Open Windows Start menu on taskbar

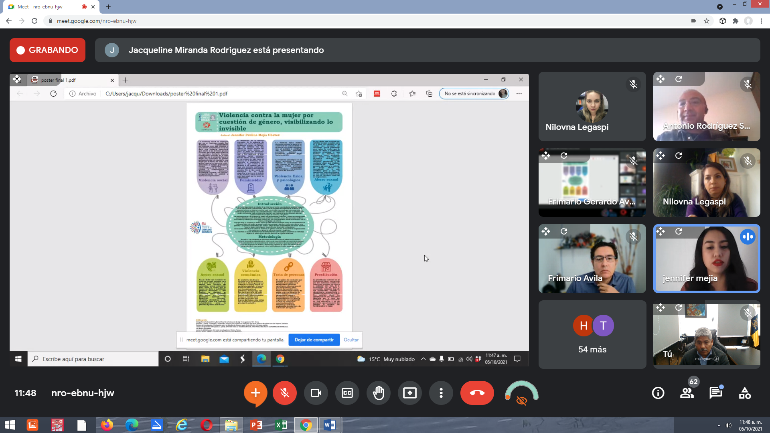(10, 425)
